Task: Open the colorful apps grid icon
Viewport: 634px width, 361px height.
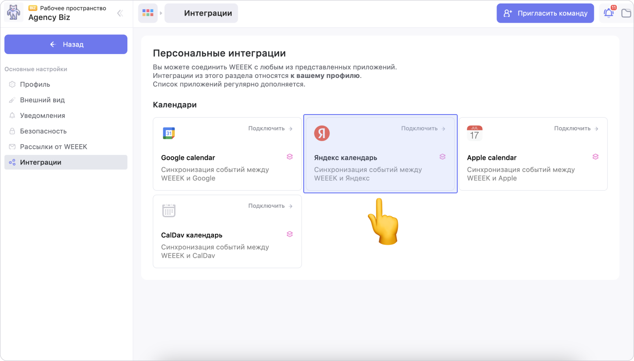Action: 148,13
